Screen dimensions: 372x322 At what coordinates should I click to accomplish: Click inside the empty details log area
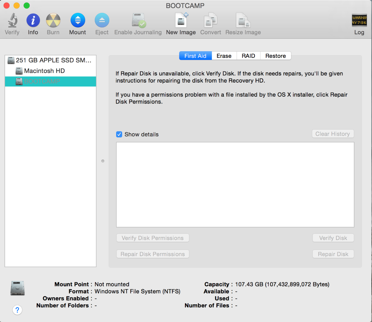235,185
